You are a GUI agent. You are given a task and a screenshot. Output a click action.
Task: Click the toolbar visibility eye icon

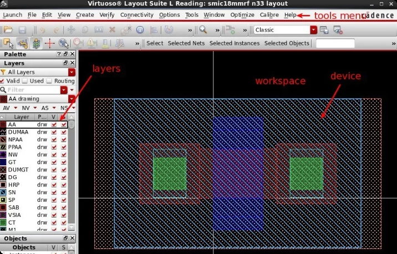point(338,30)
